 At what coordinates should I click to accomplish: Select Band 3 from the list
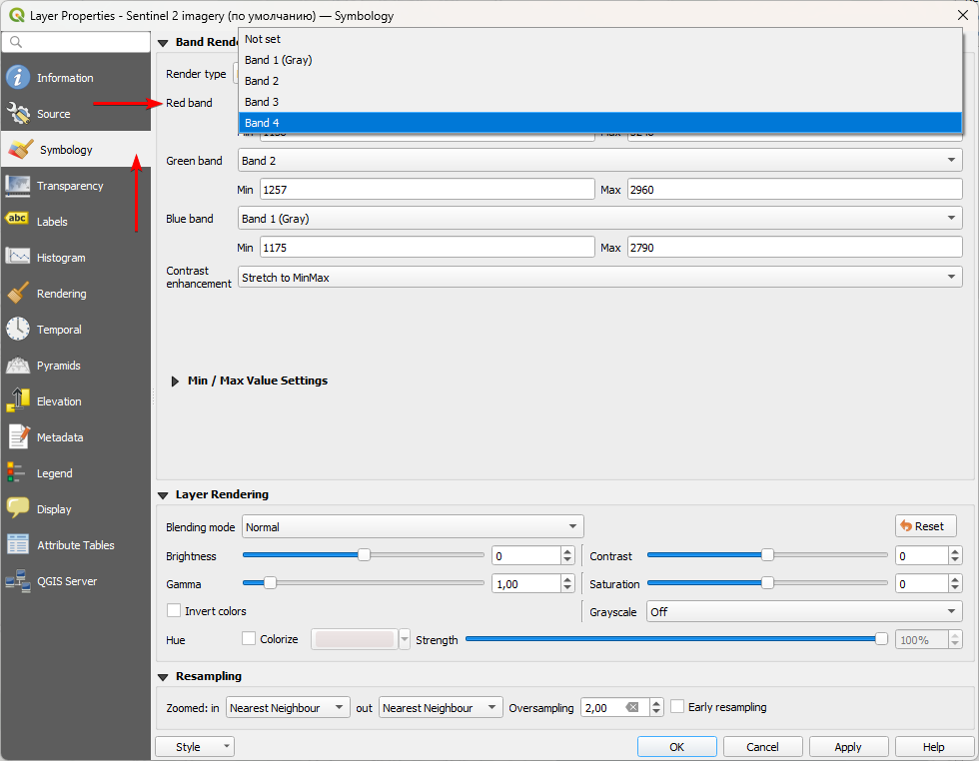pos(262,102)
